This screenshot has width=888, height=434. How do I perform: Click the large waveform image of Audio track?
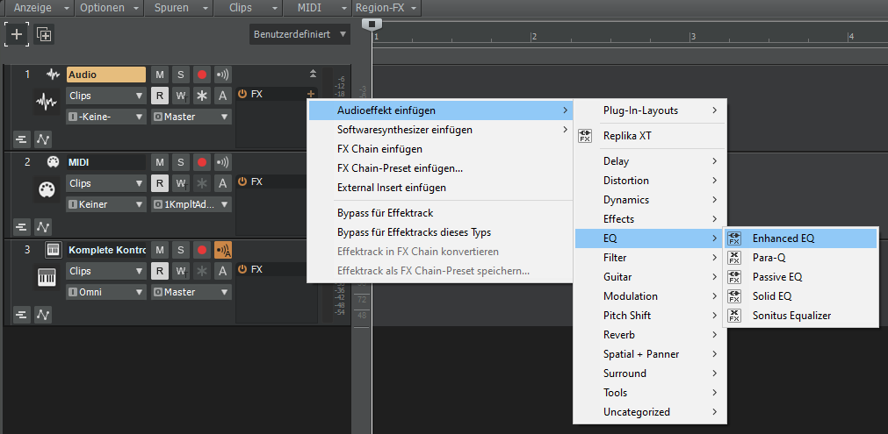click(x=46, y=103)
